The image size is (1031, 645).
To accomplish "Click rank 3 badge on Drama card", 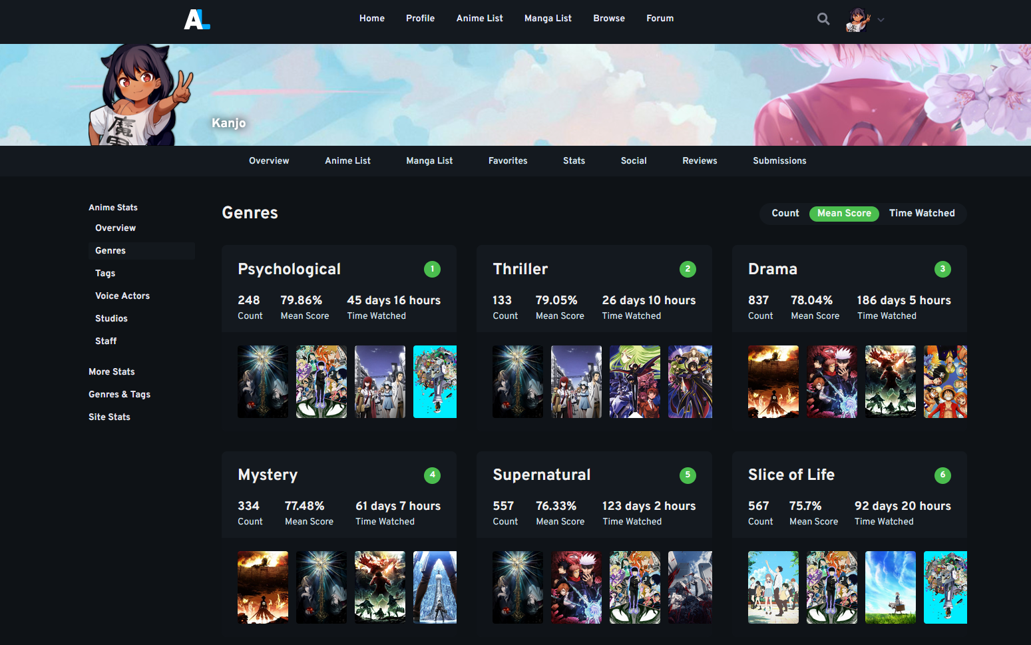I will point(942,269).
